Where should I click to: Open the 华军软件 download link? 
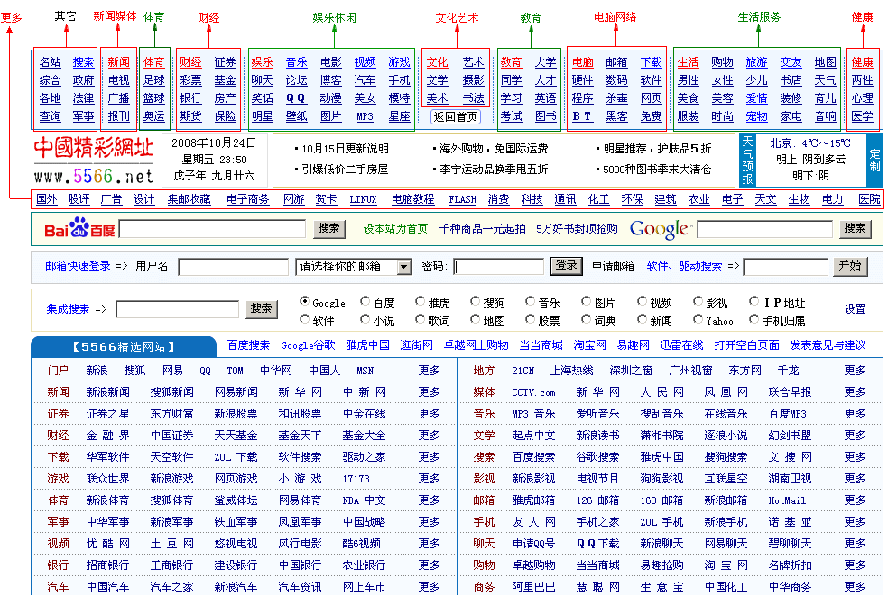[107, 456]
